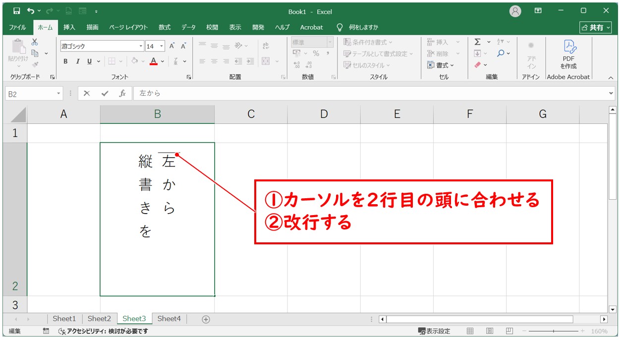Zoom in with the plus button

[583, 331]
